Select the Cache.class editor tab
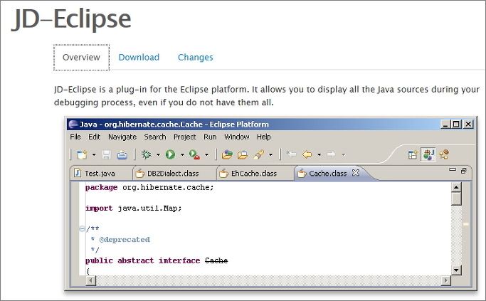Image resolution: width=486 pixels, height=301 pixels. (327, 174)
